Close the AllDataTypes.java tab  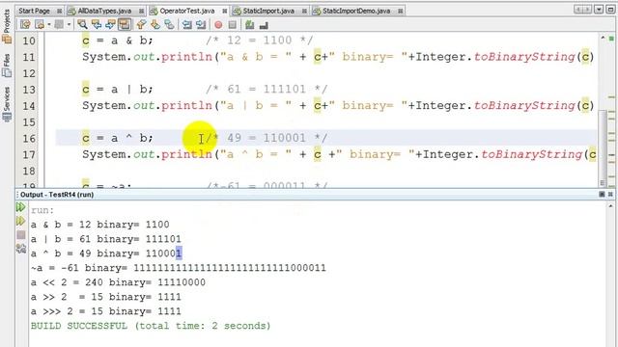tap(141, 12)
